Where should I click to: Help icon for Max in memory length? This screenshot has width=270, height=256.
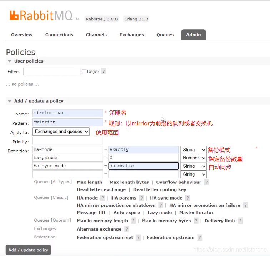point(133,221)
